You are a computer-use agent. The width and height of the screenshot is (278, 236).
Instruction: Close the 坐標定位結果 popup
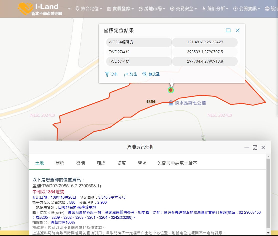point(238,30)
